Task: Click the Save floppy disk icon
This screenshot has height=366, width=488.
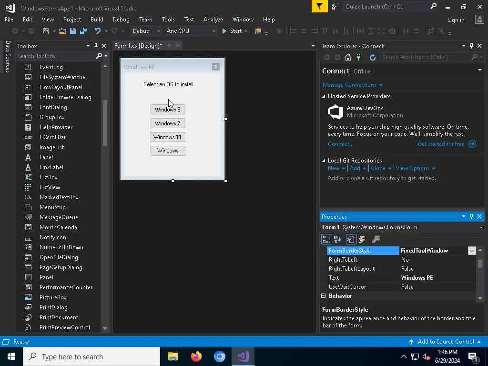Action: [73, 31]
